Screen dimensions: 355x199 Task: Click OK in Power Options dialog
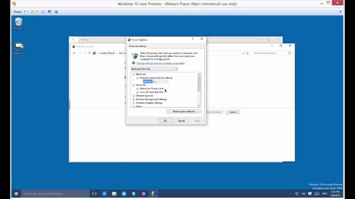(165, 121)
